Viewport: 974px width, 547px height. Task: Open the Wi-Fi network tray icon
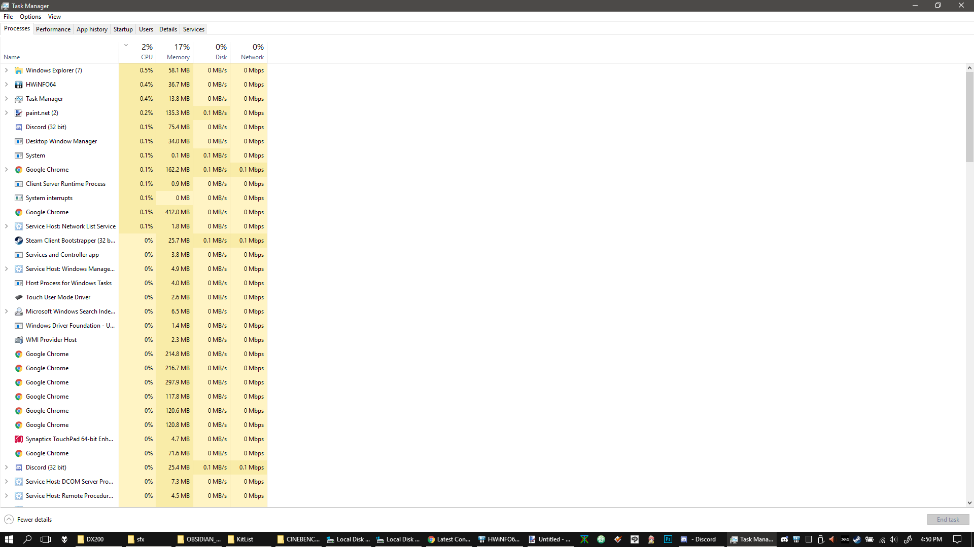882,539
